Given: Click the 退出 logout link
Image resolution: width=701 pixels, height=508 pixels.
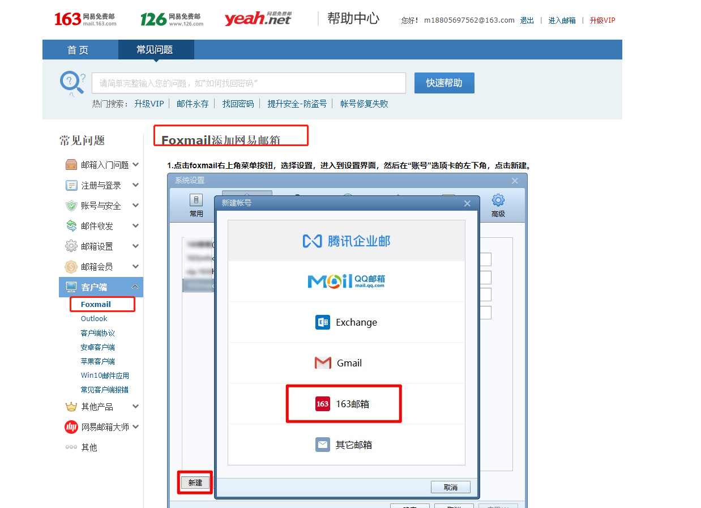Looking at the screenshot, I should point(527,20).
